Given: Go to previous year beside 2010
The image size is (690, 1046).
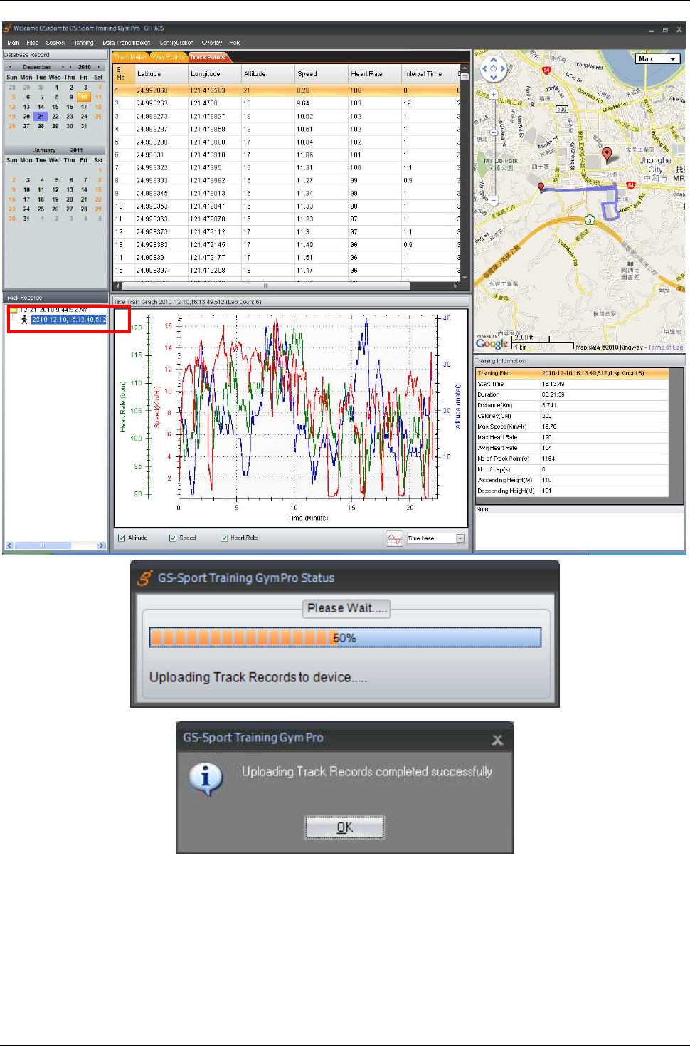Looking at the screenshot, I should [70, 67].
